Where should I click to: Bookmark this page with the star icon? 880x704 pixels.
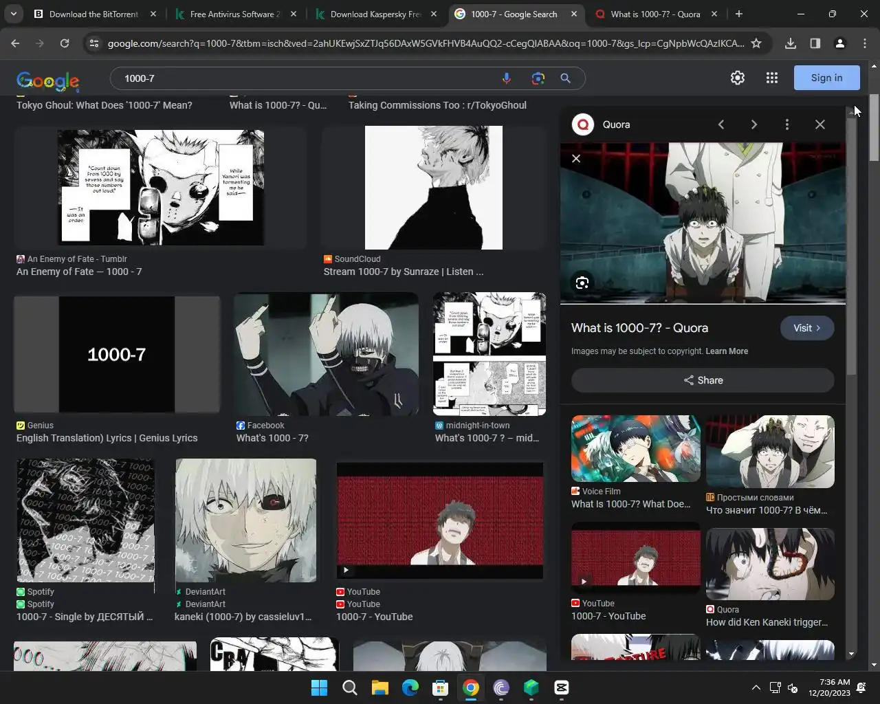click(x=756, y=43)
